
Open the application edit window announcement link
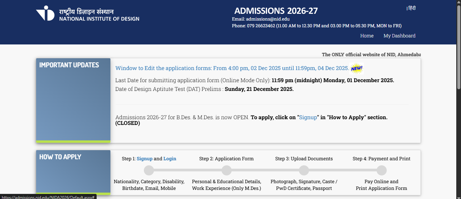[232, 68]
